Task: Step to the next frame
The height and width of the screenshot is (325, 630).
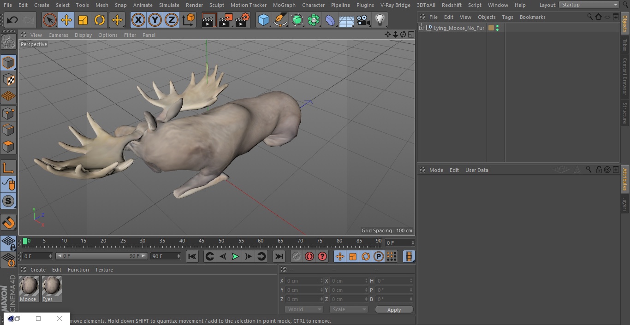Action: coord(248,256)
